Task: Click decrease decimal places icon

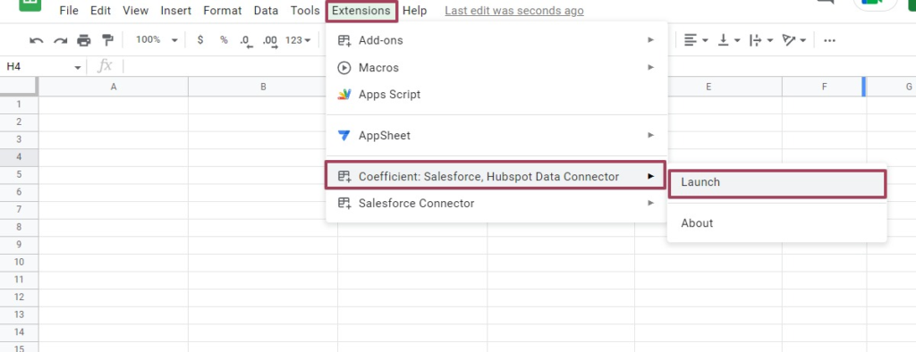Action: 245,41
